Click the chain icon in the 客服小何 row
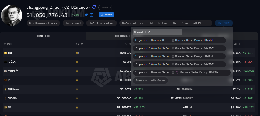 pos(77,71)
